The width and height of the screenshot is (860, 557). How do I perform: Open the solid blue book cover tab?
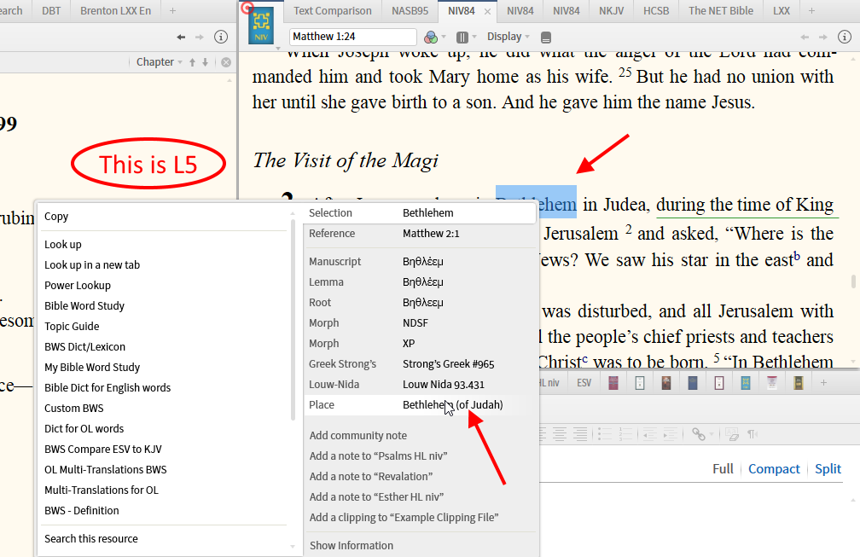pyautogui.click(x=693, y=383)
